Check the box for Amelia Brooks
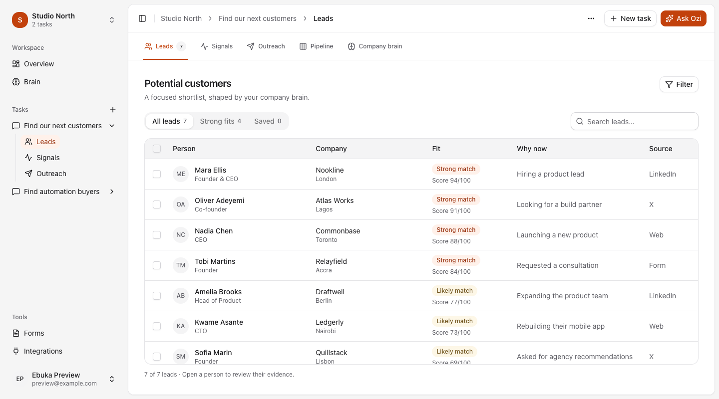This screenshot has height=399, width=719. click(x=157, y=296)
